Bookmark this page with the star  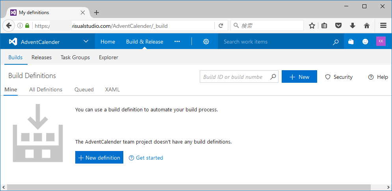pos(312,25)
